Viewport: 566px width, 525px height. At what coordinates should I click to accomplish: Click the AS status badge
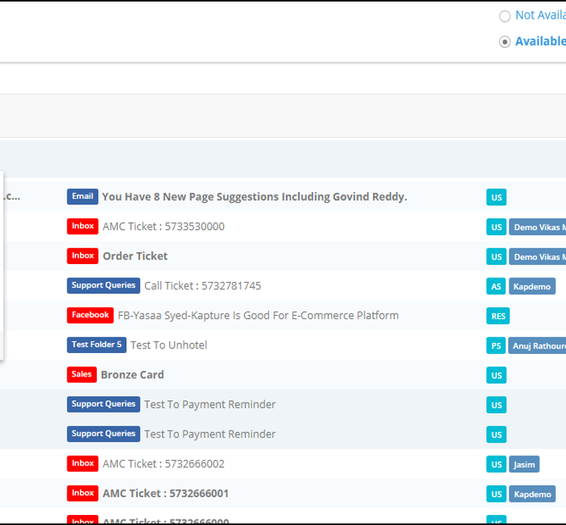click(496, 287)
